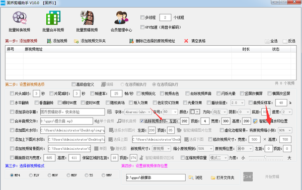This screenshot has height=190, width=302.
Task: Click 单图 background image option
Action: click(100, 148)
